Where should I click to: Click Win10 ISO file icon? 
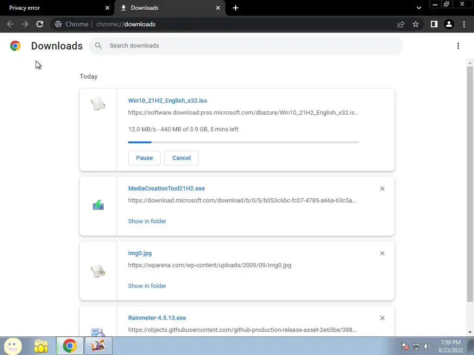point(98,104)
